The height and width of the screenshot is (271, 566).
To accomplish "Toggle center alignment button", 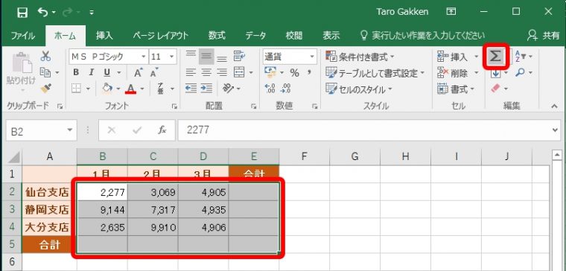I will 206,72.
